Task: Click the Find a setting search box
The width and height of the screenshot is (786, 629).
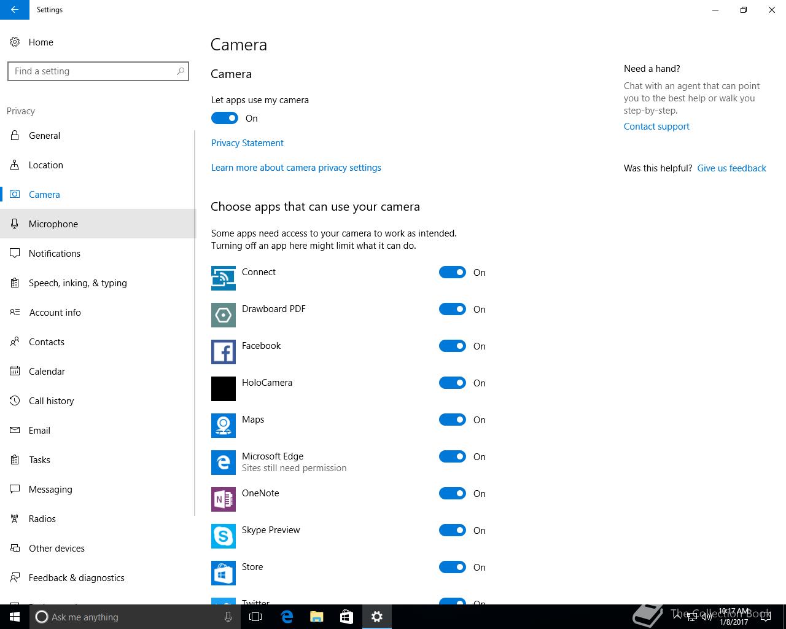Action: pos(98,71)
